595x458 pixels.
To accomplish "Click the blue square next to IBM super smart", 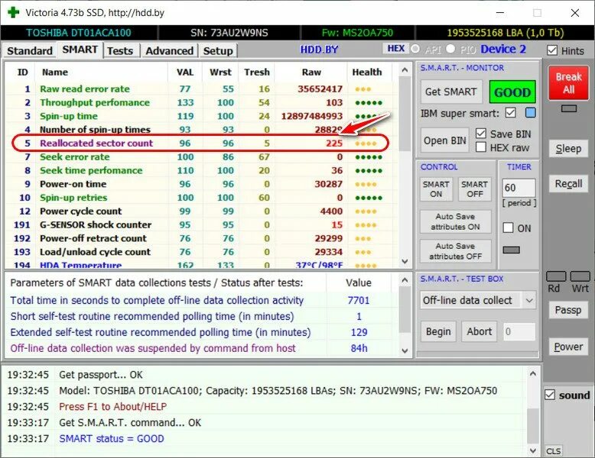I will coord(530,113).
